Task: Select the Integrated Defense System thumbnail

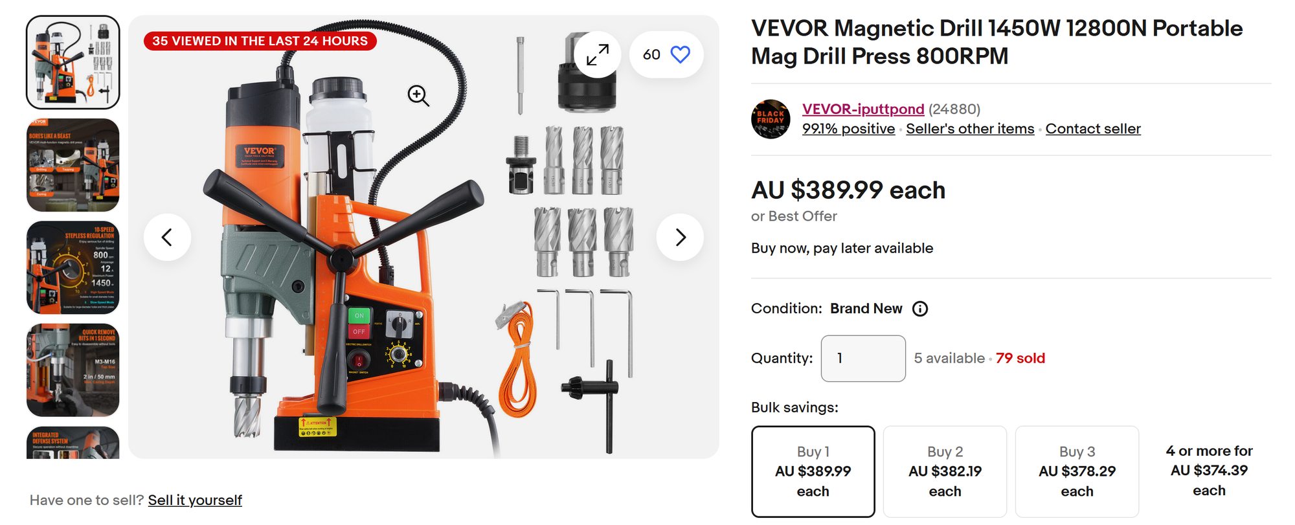Action: click(x=73, y=443)
